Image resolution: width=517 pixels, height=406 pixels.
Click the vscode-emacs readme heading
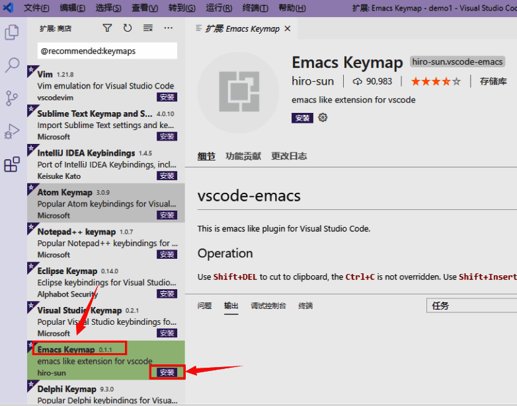(x=249, y=195)
